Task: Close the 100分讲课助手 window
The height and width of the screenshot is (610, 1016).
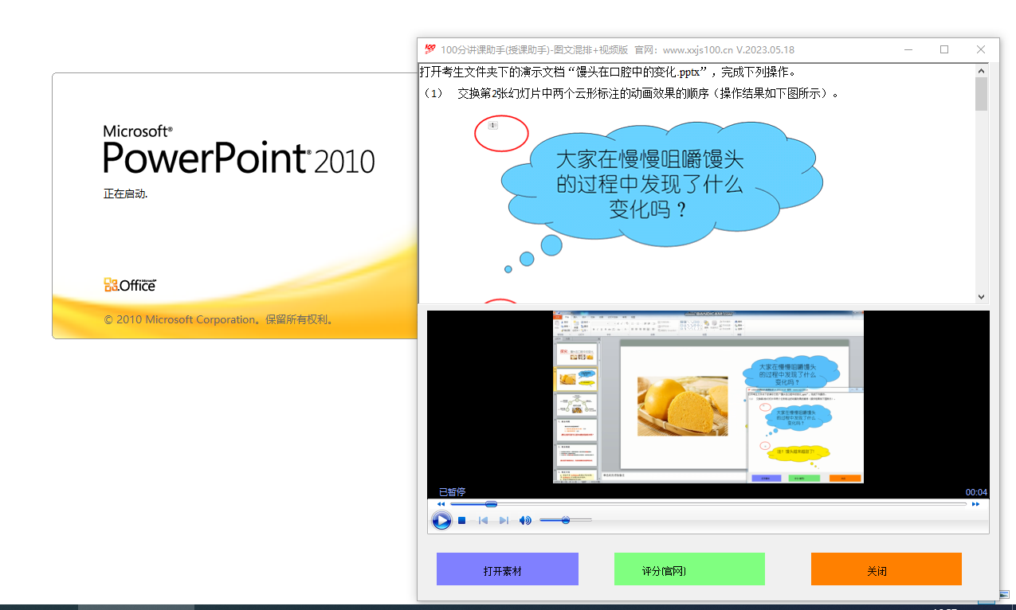Action: (981, 49)
